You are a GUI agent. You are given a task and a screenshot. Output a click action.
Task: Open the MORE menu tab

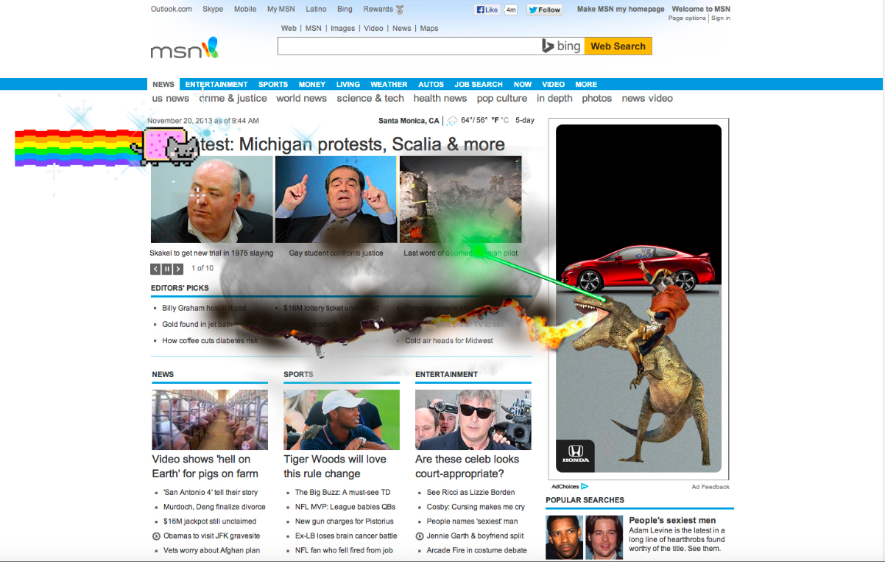point(586,84)
